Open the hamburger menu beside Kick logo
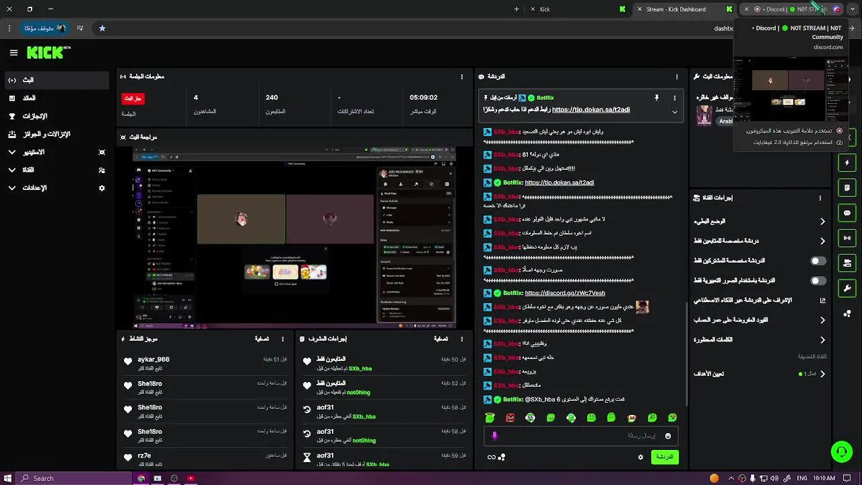 13,53
